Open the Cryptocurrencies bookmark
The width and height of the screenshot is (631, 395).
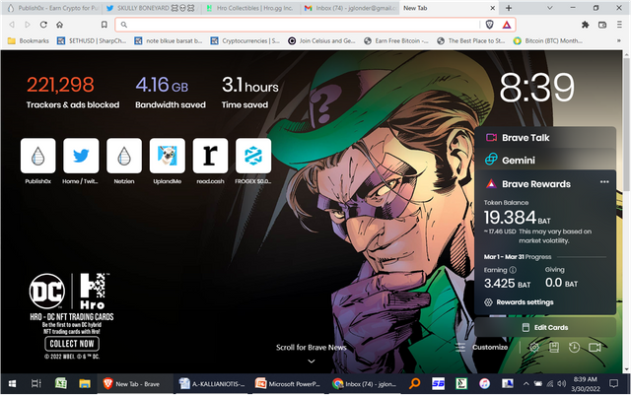tap(245, 40)
